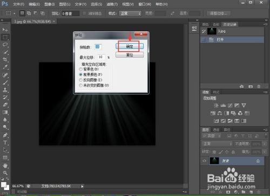Switch to the 色板 swatches tab
The image size is (270, 196).
coord(216,24)
